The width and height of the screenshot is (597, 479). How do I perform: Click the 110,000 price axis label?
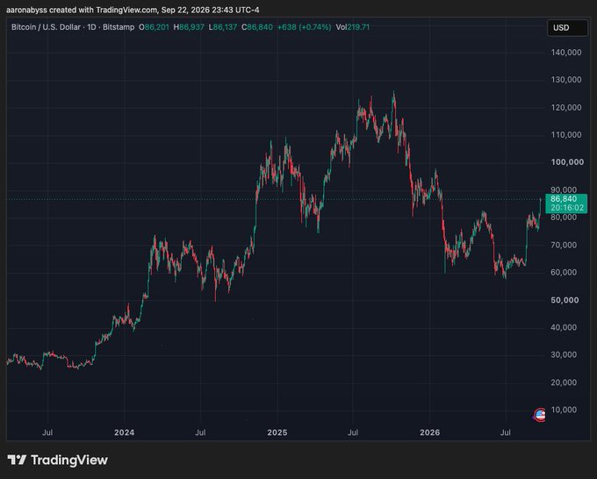pyautogui.click(x=565, y=135)
